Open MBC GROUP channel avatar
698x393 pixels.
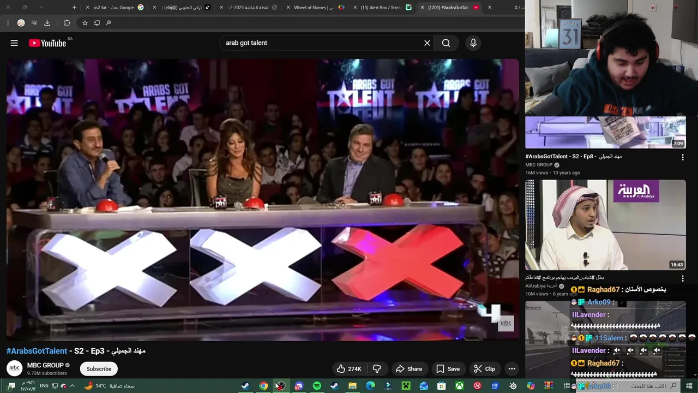tap(15, 368)
